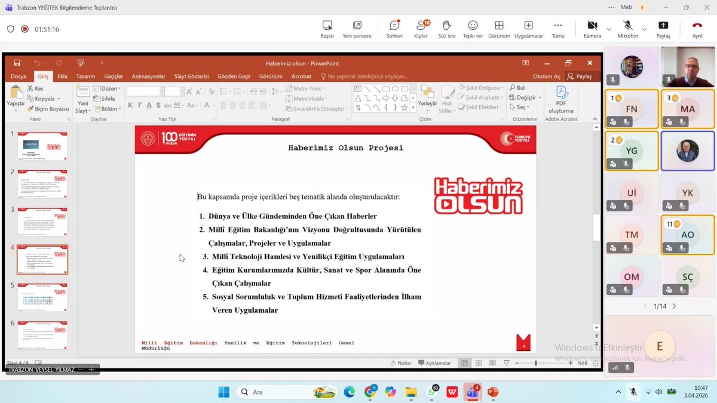Select the Biçim Boyacısı tool
Screen dimensions: 717x403
coord(48,109)
